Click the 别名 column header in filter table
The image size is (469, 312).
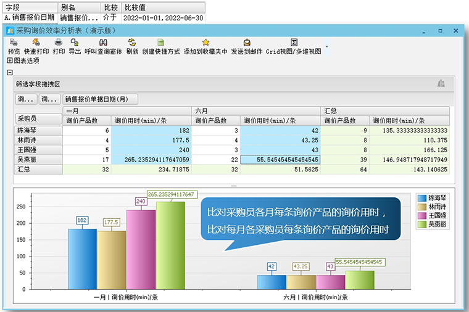[79, 7]
